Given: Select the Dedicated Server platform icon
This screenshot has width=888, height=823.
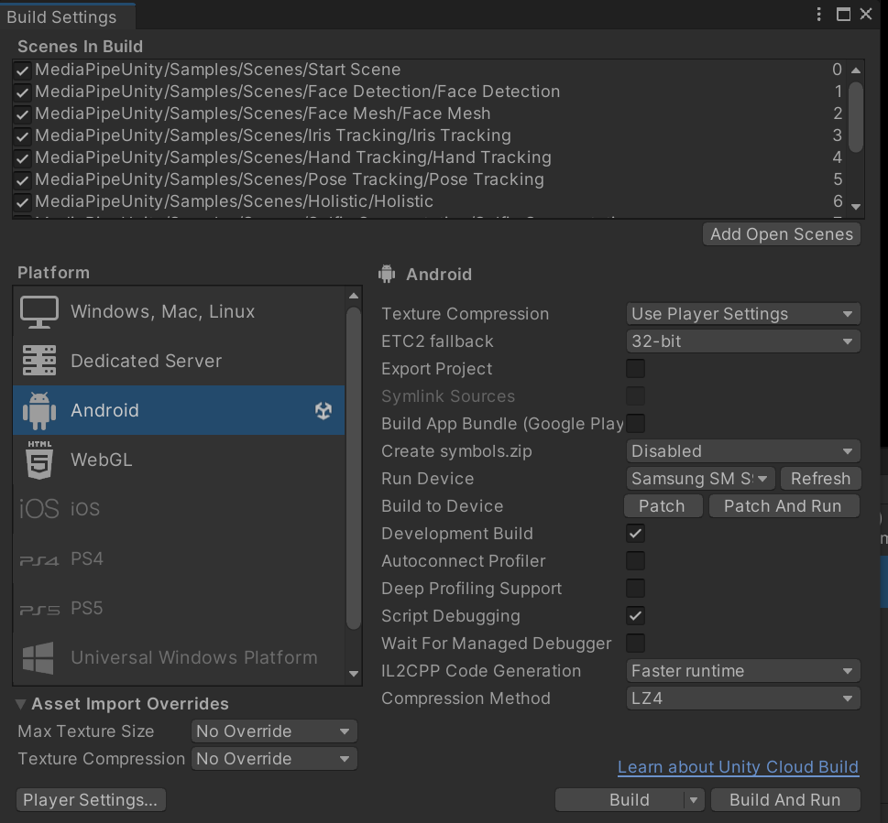Looking at the screenshot, I should (38, 361).
